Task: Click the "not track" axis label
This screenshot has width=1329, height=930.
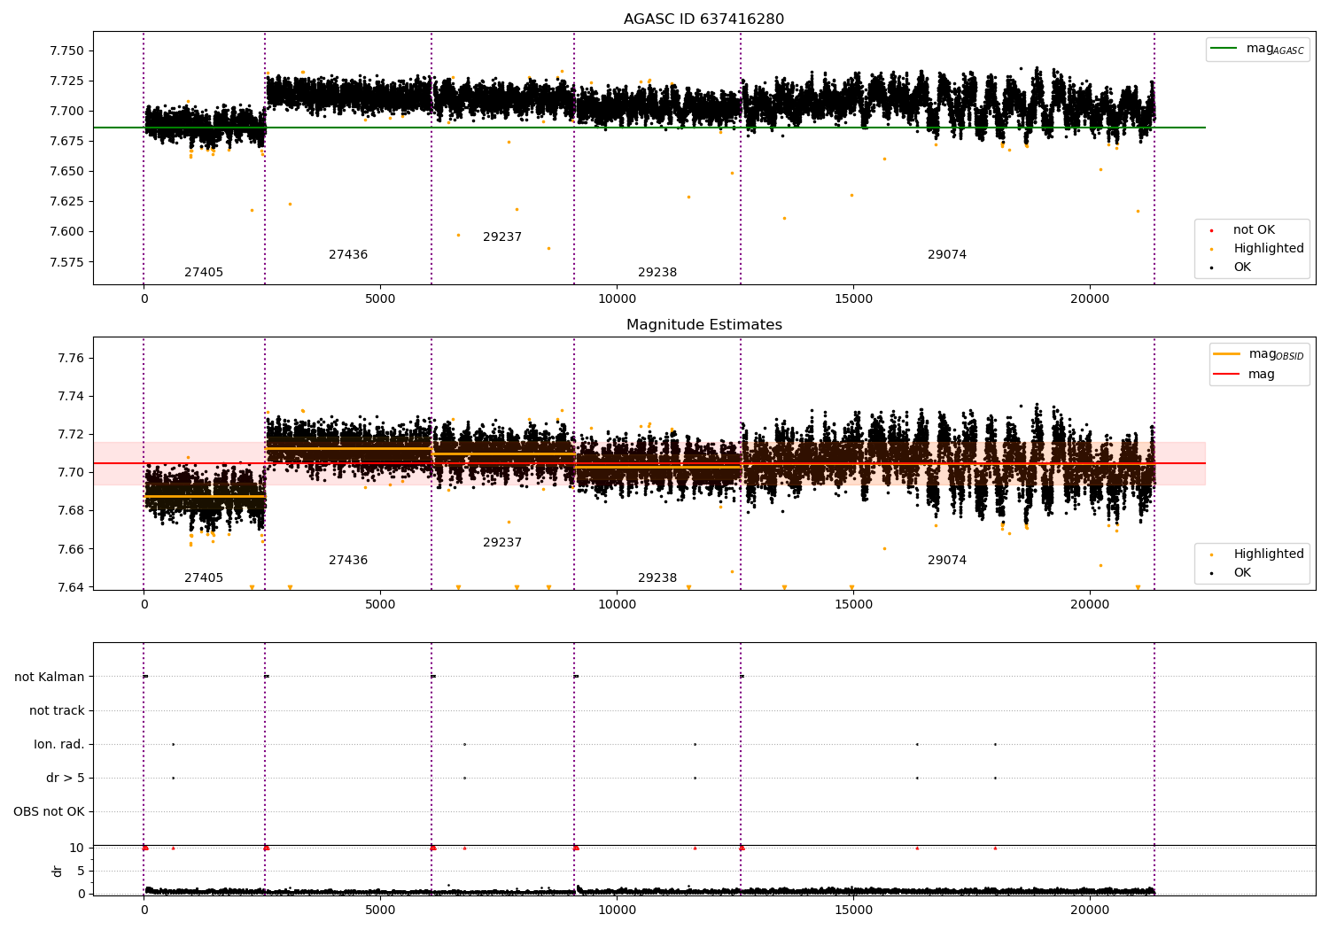Action: tap(57, 711)
